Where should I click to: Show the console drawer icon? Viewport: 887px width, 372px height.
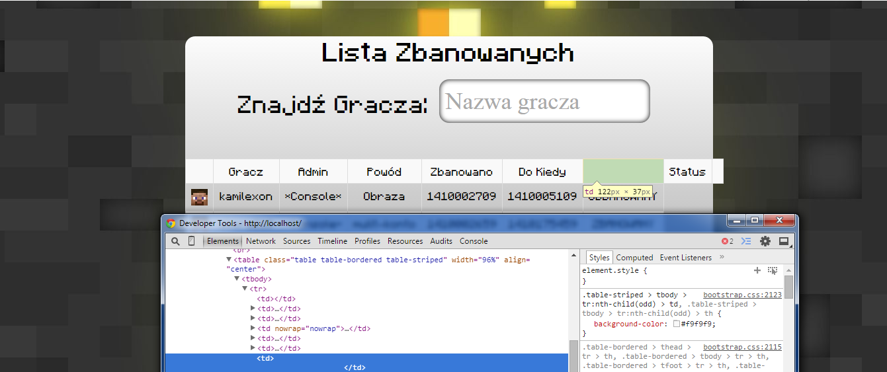pyautogui.click(x=746, y=241)
